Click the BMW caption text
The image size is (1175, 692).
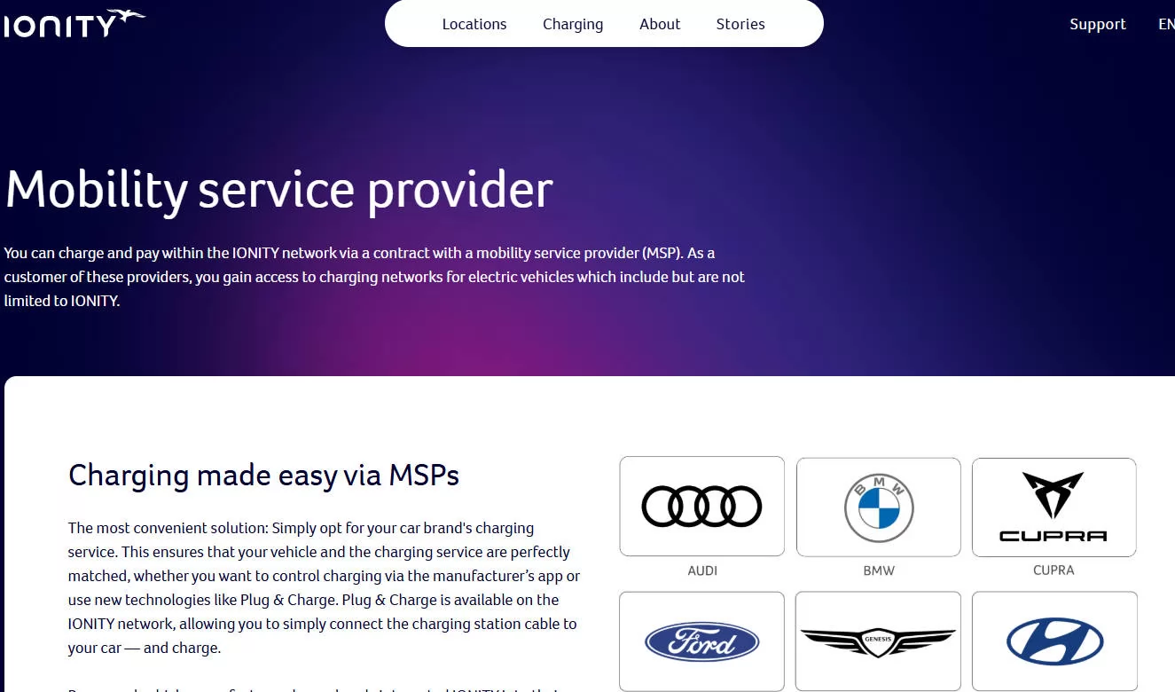point(879,570)
